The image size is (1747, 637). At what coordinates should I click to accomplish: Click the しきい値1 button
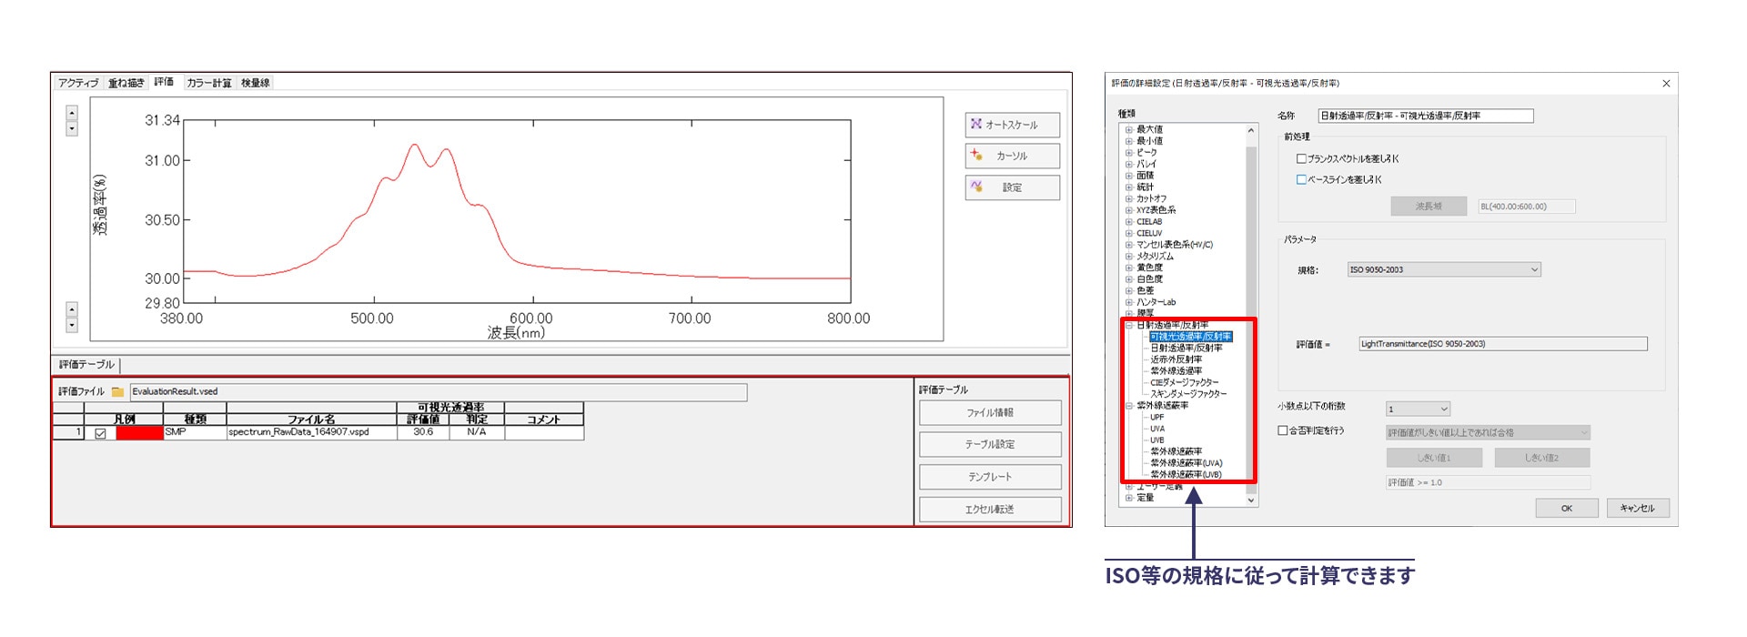pyautogui.click(x=1434, y=458)
